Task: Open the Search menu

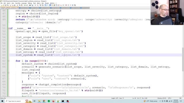Action: [x=9, y=3]
